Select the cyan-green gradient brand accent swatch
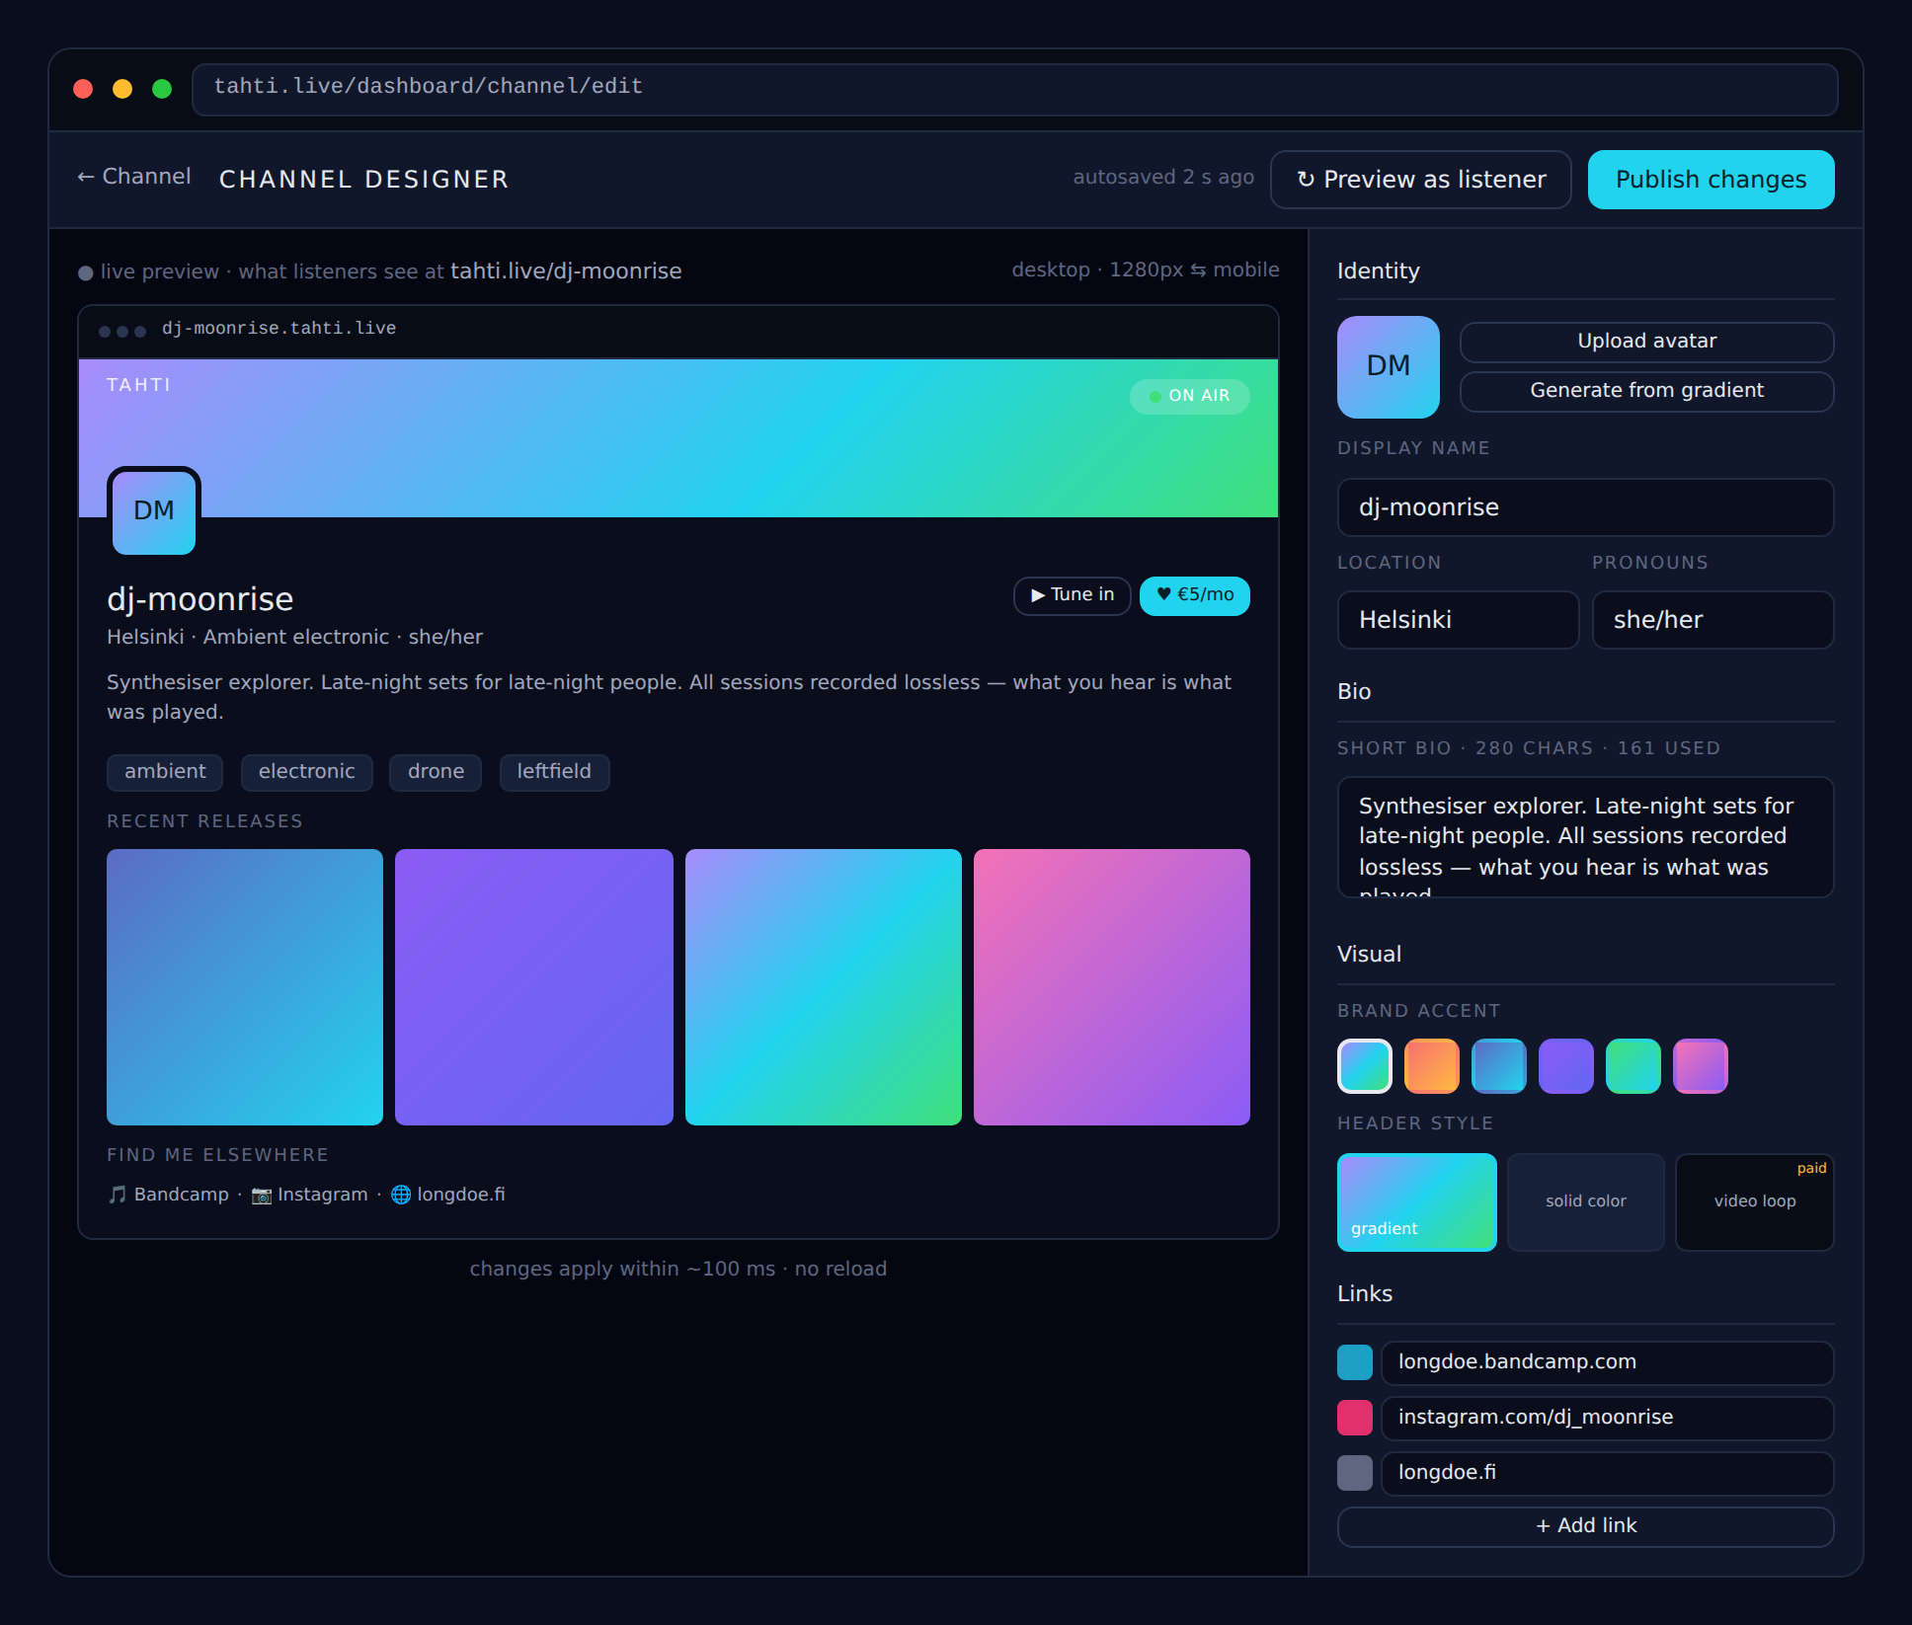Viewport: 1912px width, 1625px height. 1365,1066
